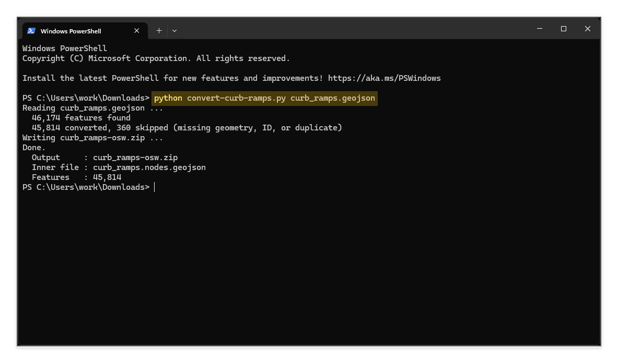Close the Windows PowerShell tab
This screenshot has width=618, height=363.
[137, 31]
